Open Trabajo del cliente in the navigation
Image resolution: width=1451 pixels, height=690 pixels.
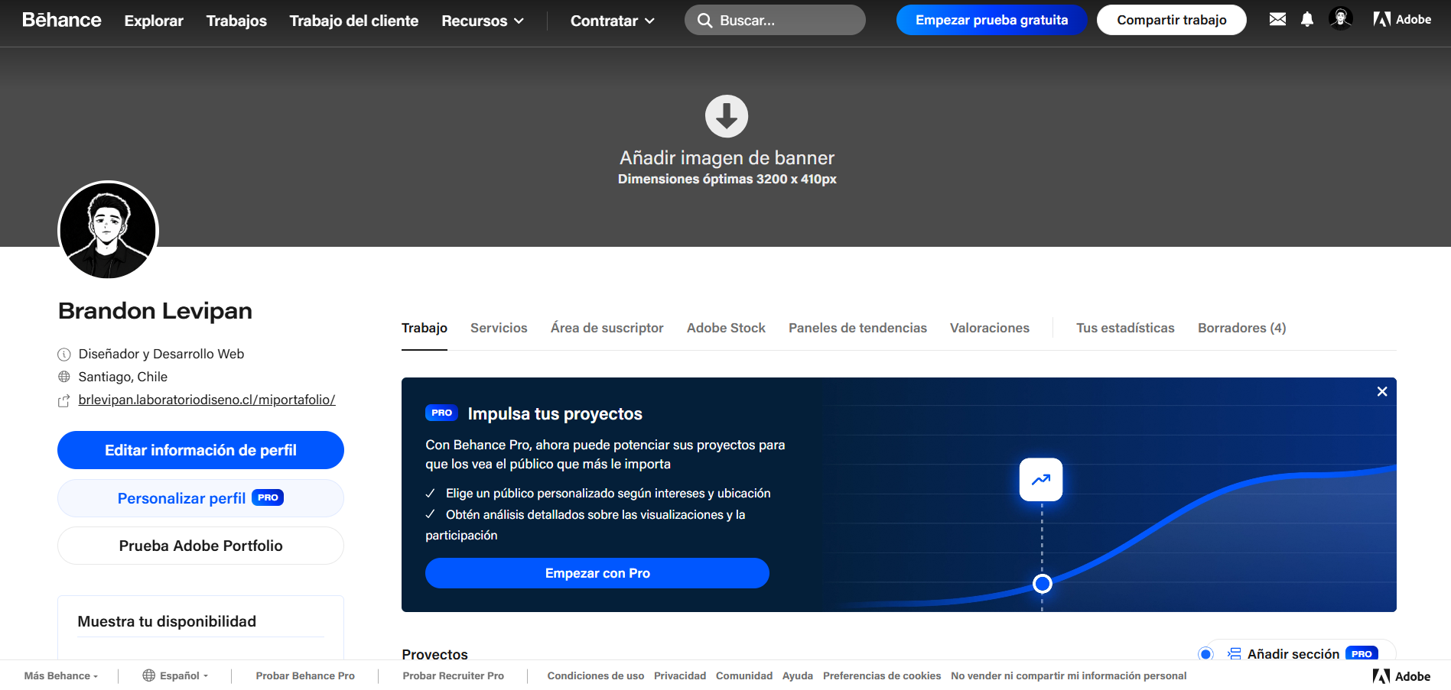point(354,21)
